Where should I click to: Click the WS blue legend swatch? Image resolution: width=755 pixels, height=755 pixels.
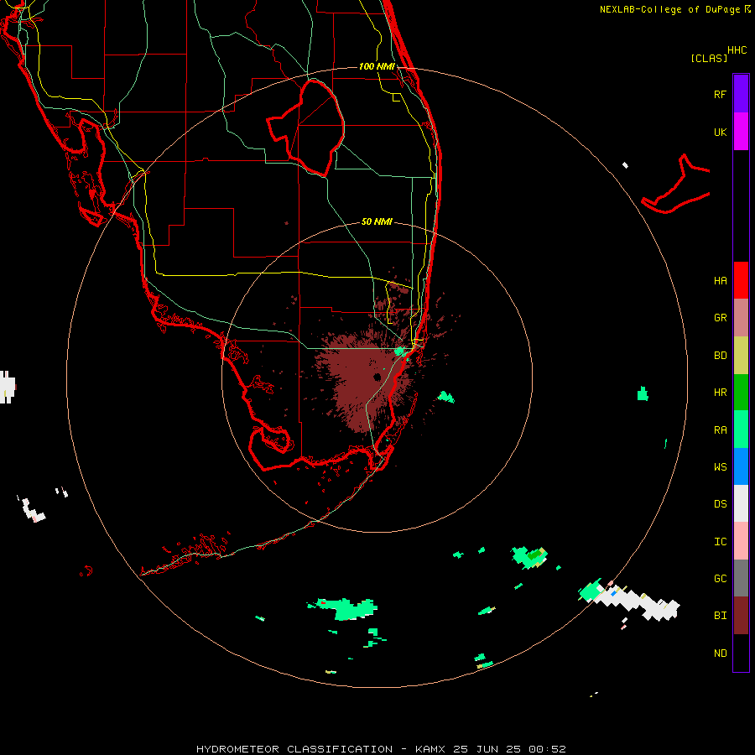741,466
